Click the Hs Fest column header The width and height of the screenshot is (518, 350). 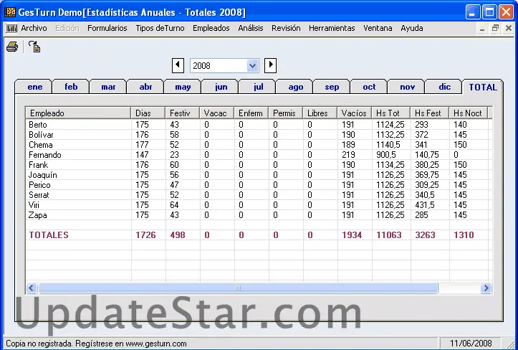coord(429,113)
